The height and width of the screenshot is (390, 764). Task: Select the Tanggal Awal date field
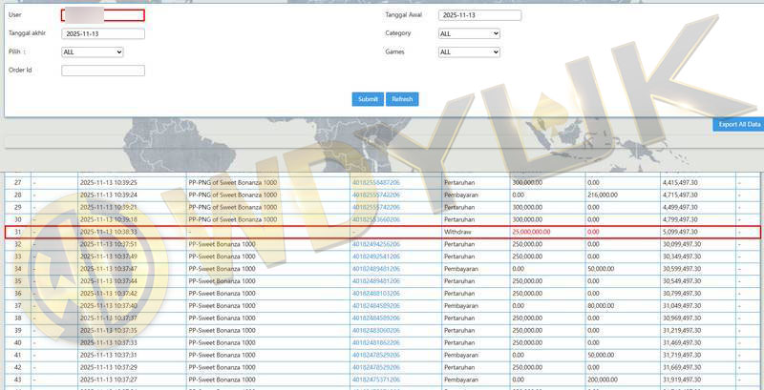pos(480,15)
